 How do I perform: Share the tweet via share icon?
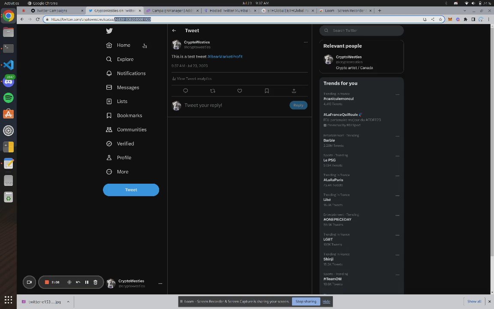[294, 91]
